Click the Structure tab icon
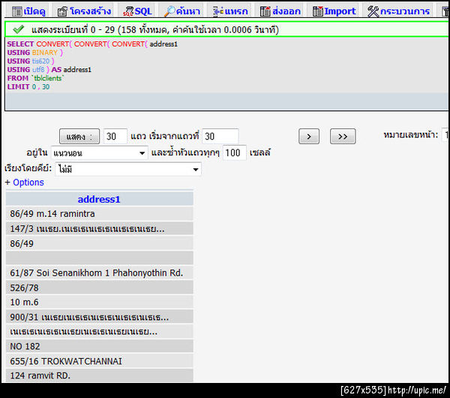 pyautogui.click(x=62, y=11)
